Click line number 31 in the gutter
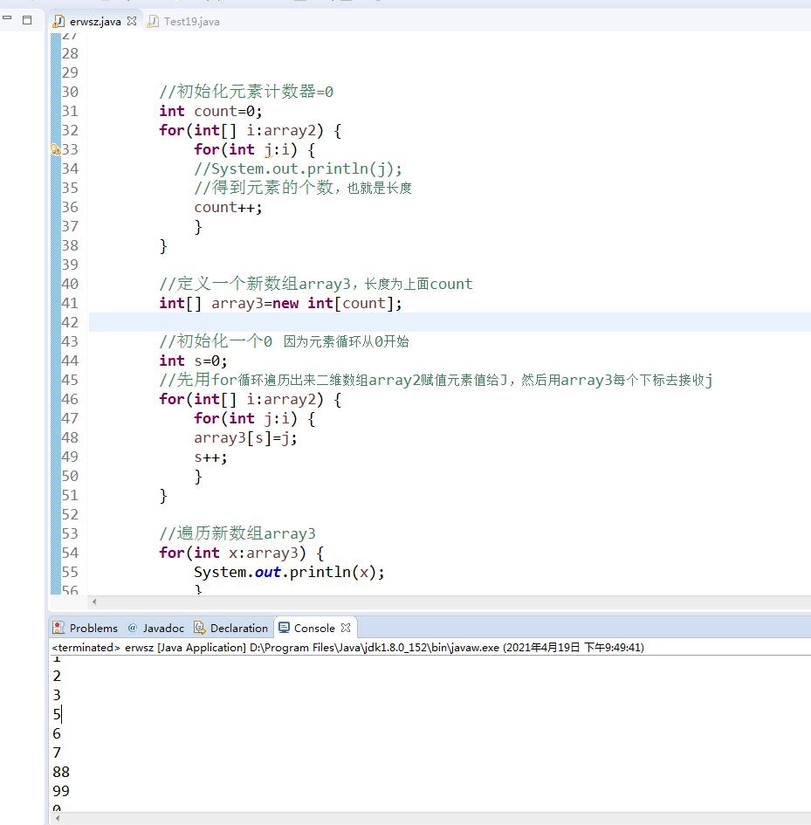This screenshot has height=825, width=811. 70,111
